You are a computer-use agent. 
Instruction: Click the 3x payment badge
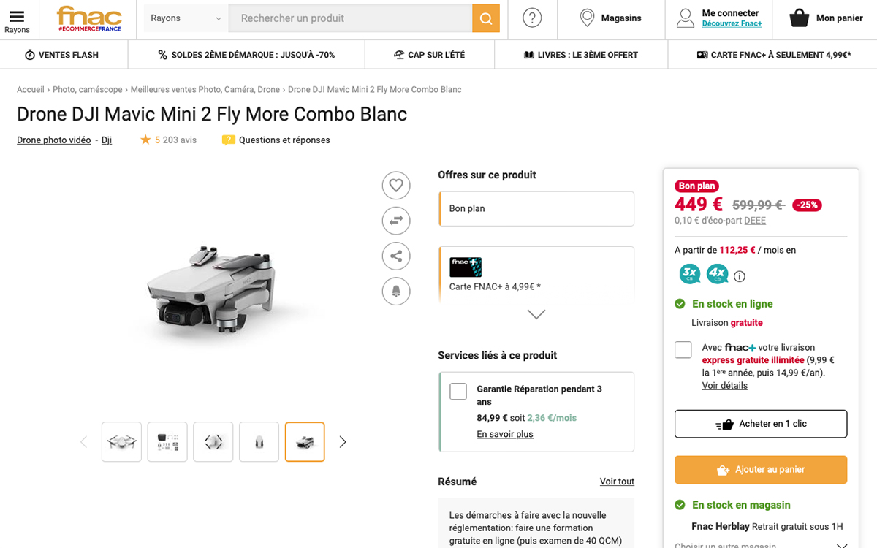pos(689,274)
